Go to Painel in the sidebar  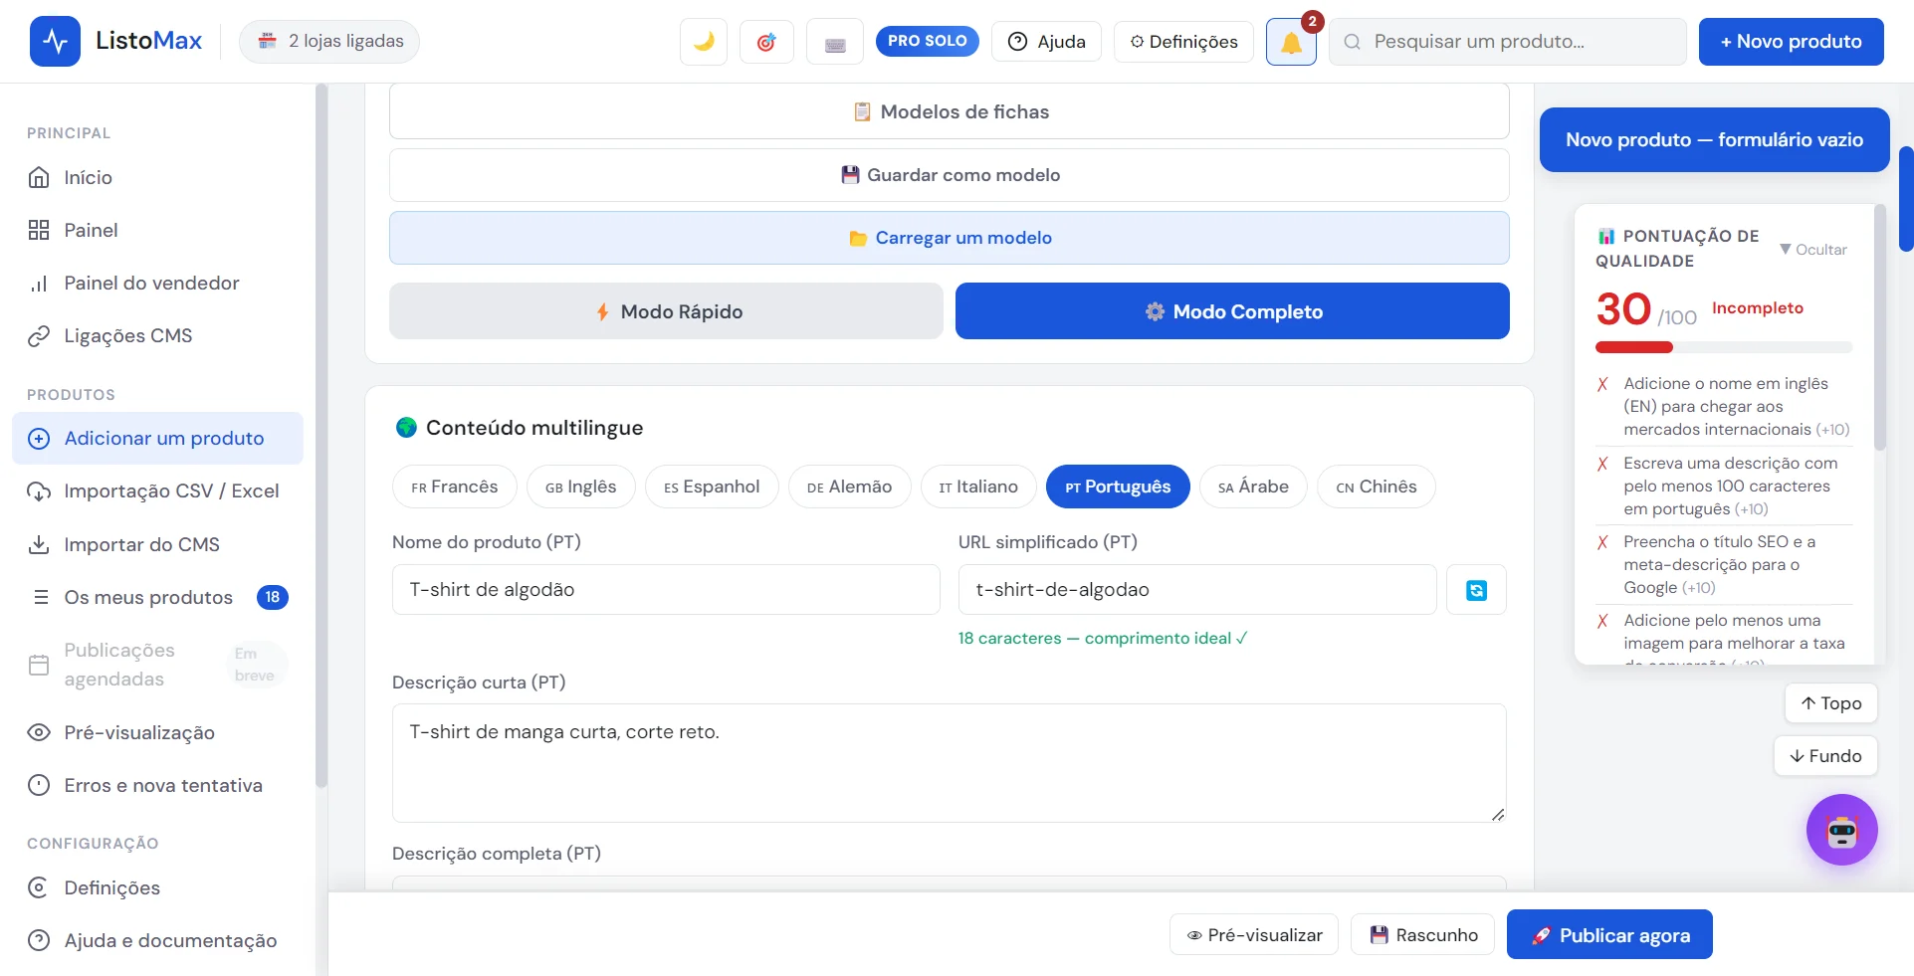tap(158, 230)
